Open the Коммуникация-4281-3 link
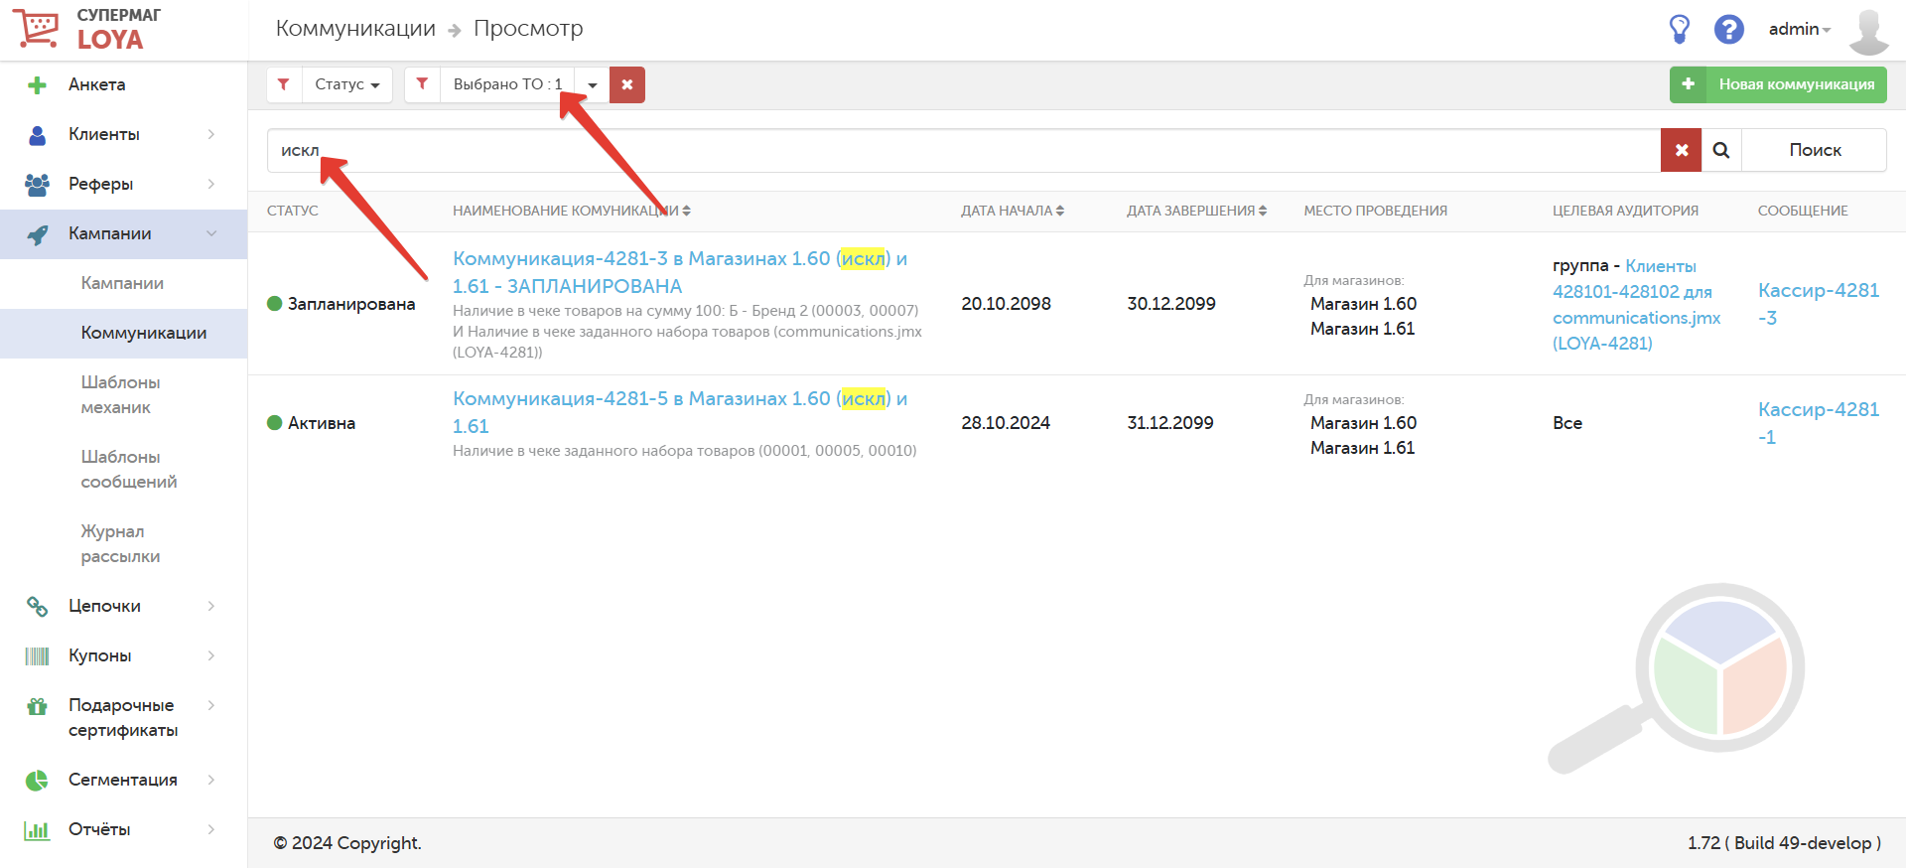Screen dimensions: 1906x868 pyautogui.click(x=680, y=272)
